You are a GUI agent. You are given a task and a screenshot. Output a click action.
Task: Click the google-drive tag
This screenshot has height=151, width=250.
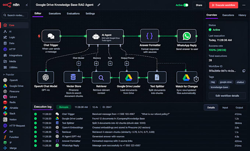(226, 82)
